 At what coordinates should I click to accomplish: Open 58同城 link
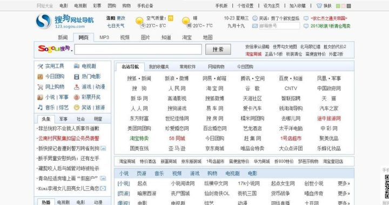coord(177,139)
